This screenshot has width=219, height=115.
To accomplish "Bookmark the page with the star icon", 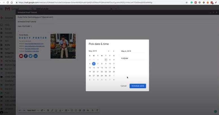I will pos(187,3).
